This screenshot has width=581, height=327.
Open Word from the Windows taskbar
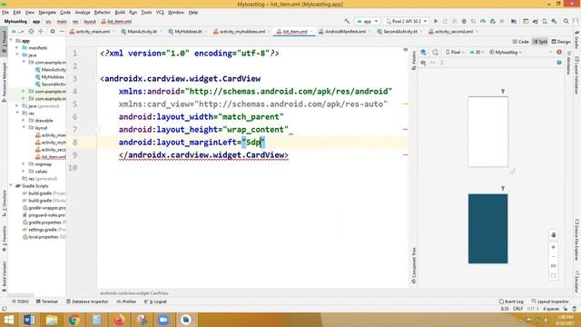click(x=29, y=320)
